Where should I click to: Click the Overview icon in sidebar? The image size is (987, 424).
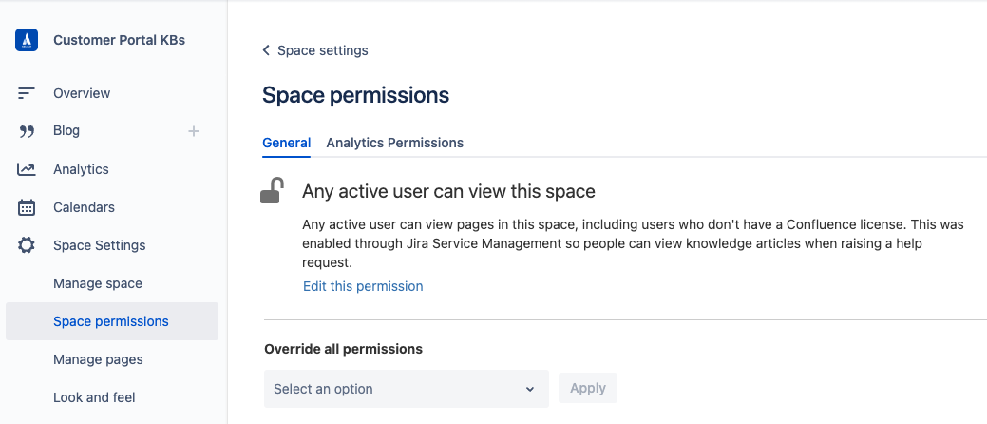(27, 93)
